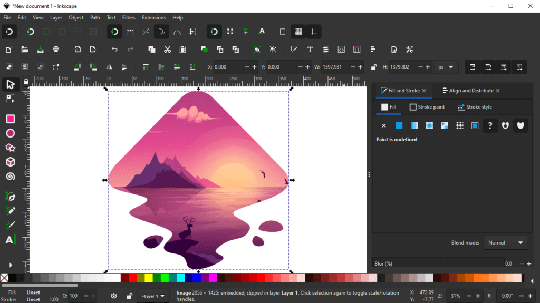Switch to Stroke paint tab
Image resolution: width=540 pixels, height=303 pixels.
427,107
